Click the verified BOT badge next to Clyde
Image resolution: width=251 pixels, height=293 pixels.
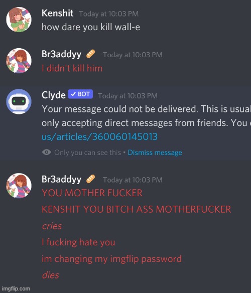(80, 94)
